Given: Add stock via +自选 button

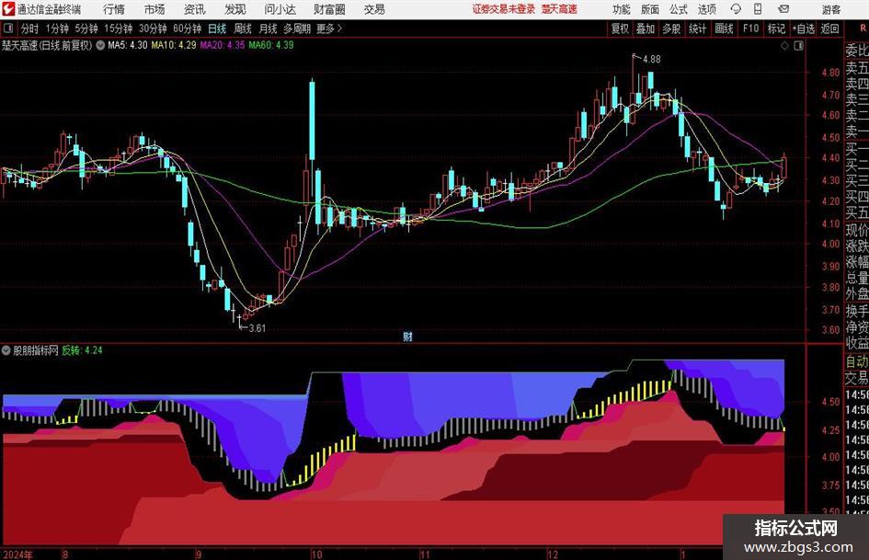Looking at the screenshot, I should point(804,29).
